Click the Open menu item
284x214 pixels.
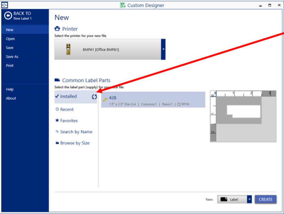pyautogui.click(x=11, y=39)
